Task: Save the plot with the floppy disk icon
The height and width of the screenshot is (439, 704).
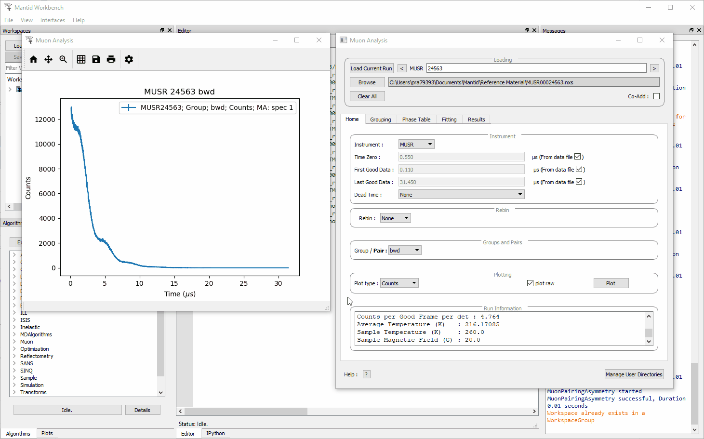Action: [96, 59]
